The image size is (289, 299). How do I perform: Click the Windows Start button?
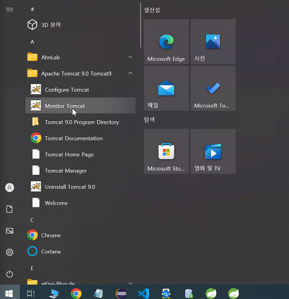pos(10,294)
